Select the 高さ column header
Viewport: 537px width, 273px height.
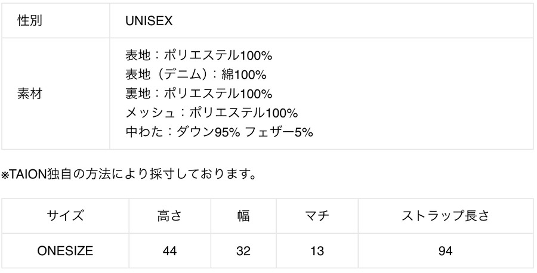[169, 216]
